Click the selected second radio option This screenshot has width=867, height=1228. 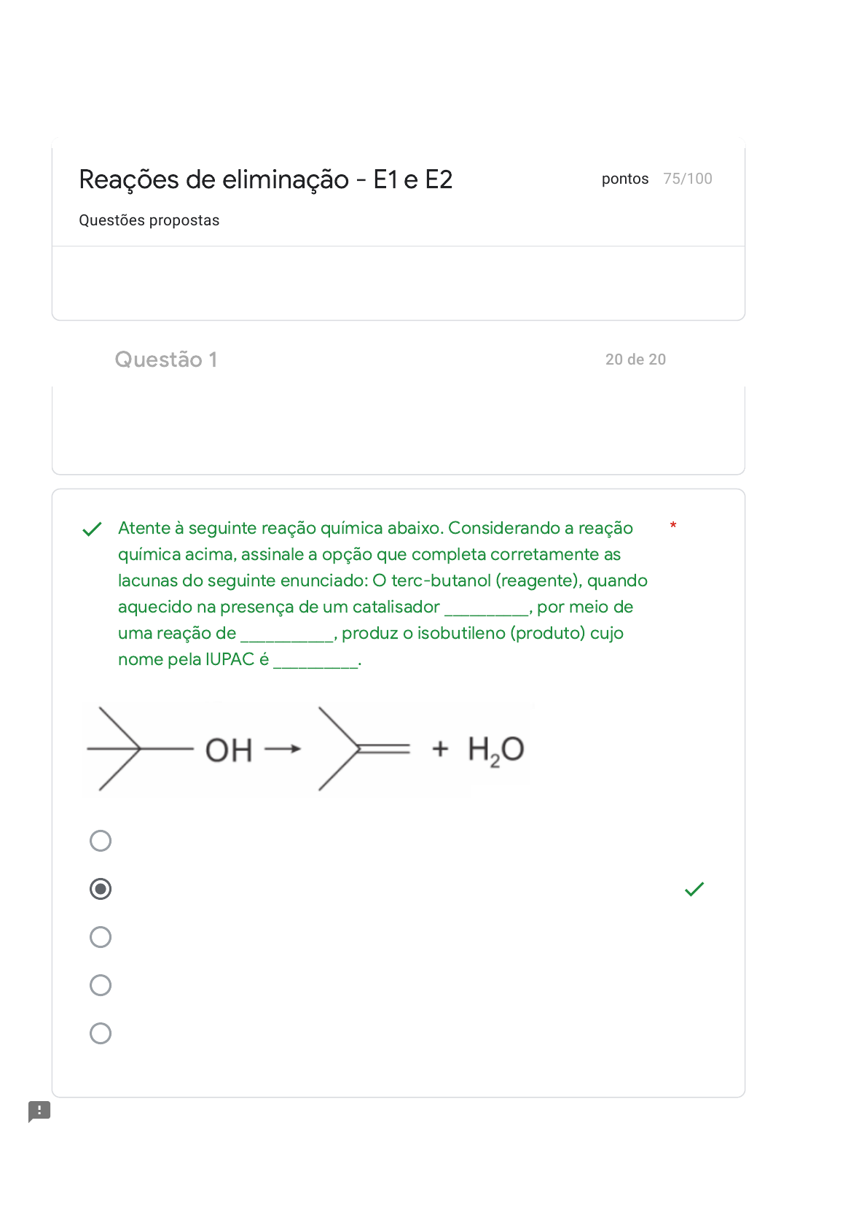pyautogui.click(x=101, y=889)
